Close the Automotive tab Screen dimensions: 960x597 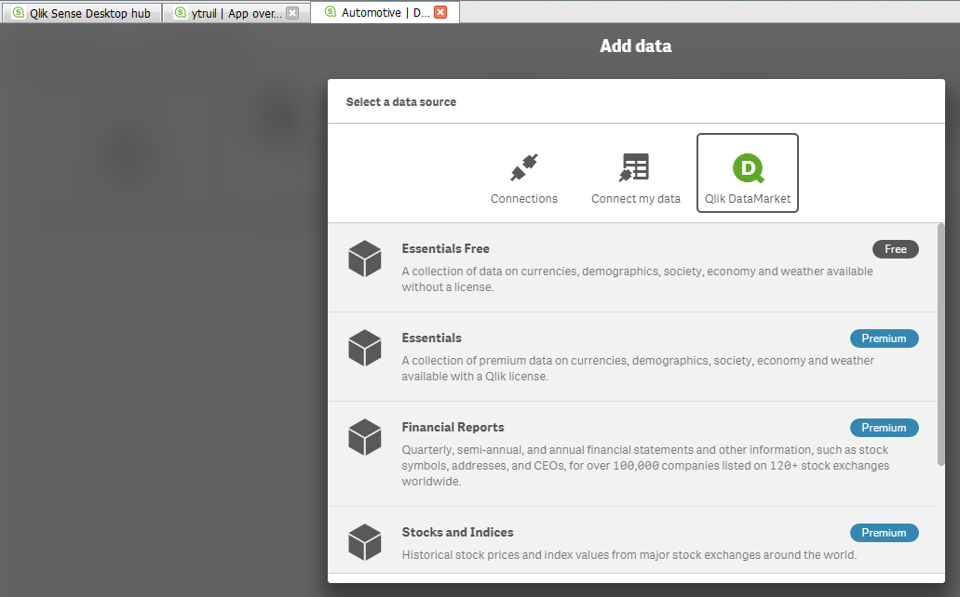click(x=440, y=11)
